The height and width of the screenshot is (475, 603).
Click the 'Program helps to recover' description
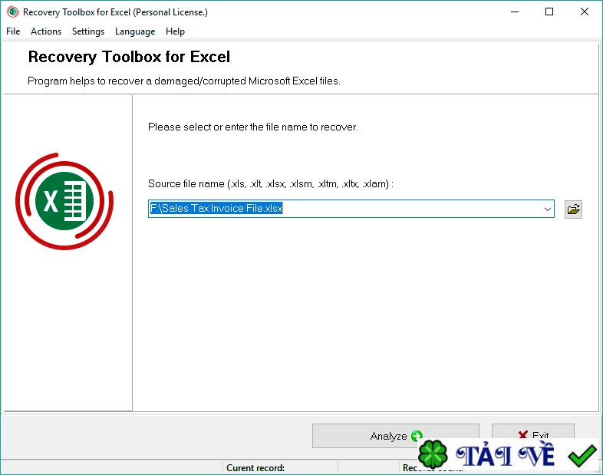184,81
